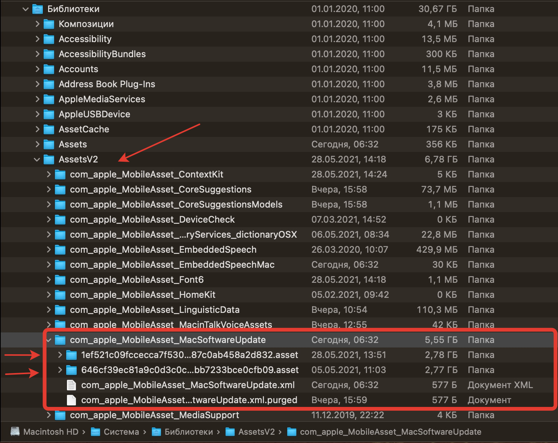The width and height of the screenshot is (558, 443).
Task: Click the HomeKit folder icon
Action: [x=60, y=295]
